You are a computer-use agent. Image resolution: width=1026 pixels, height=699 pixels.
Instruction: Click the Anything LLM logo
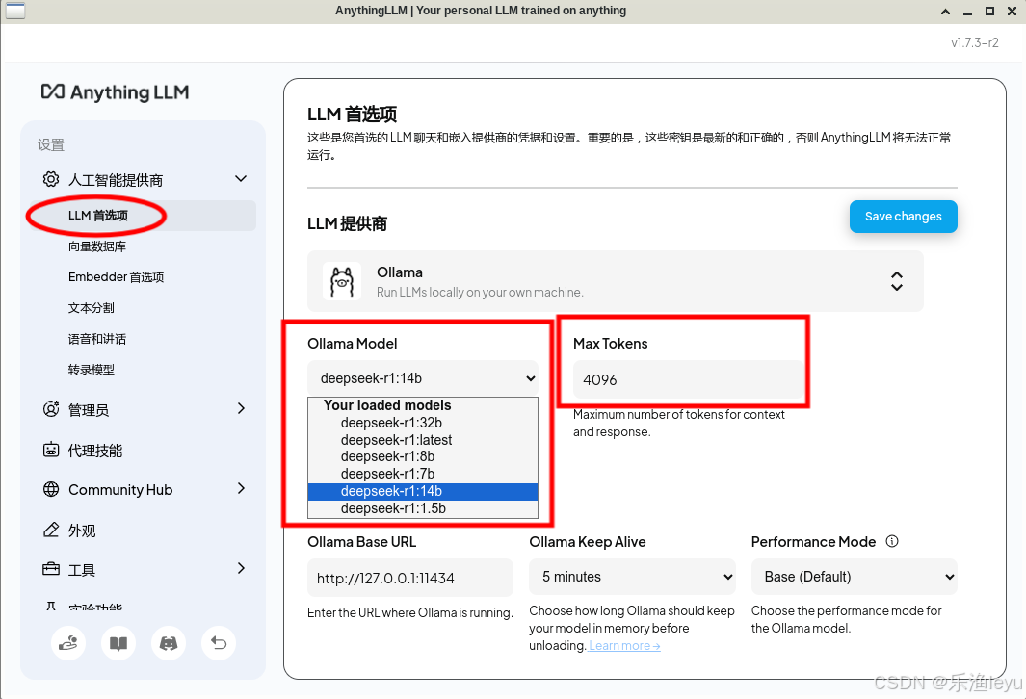pyautogui.click(x=116, y=92)
